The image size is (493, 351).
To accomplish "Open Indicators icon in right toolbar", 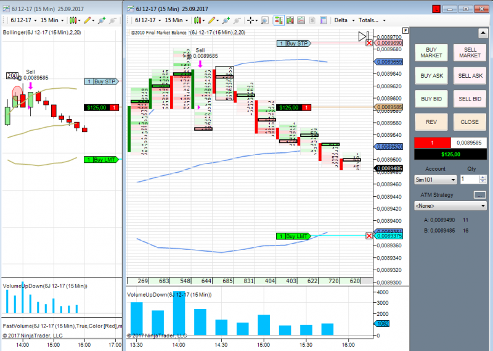I will (301, 20).
